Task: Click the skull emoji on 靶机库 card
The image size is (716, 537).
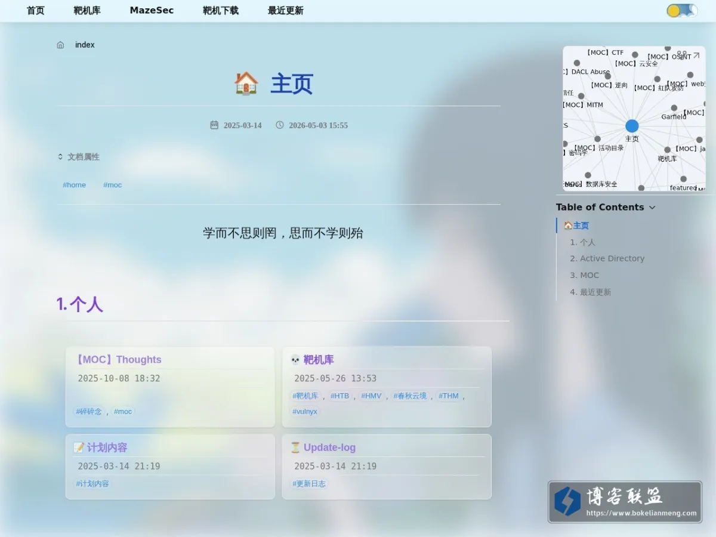Action: point(295,360)
